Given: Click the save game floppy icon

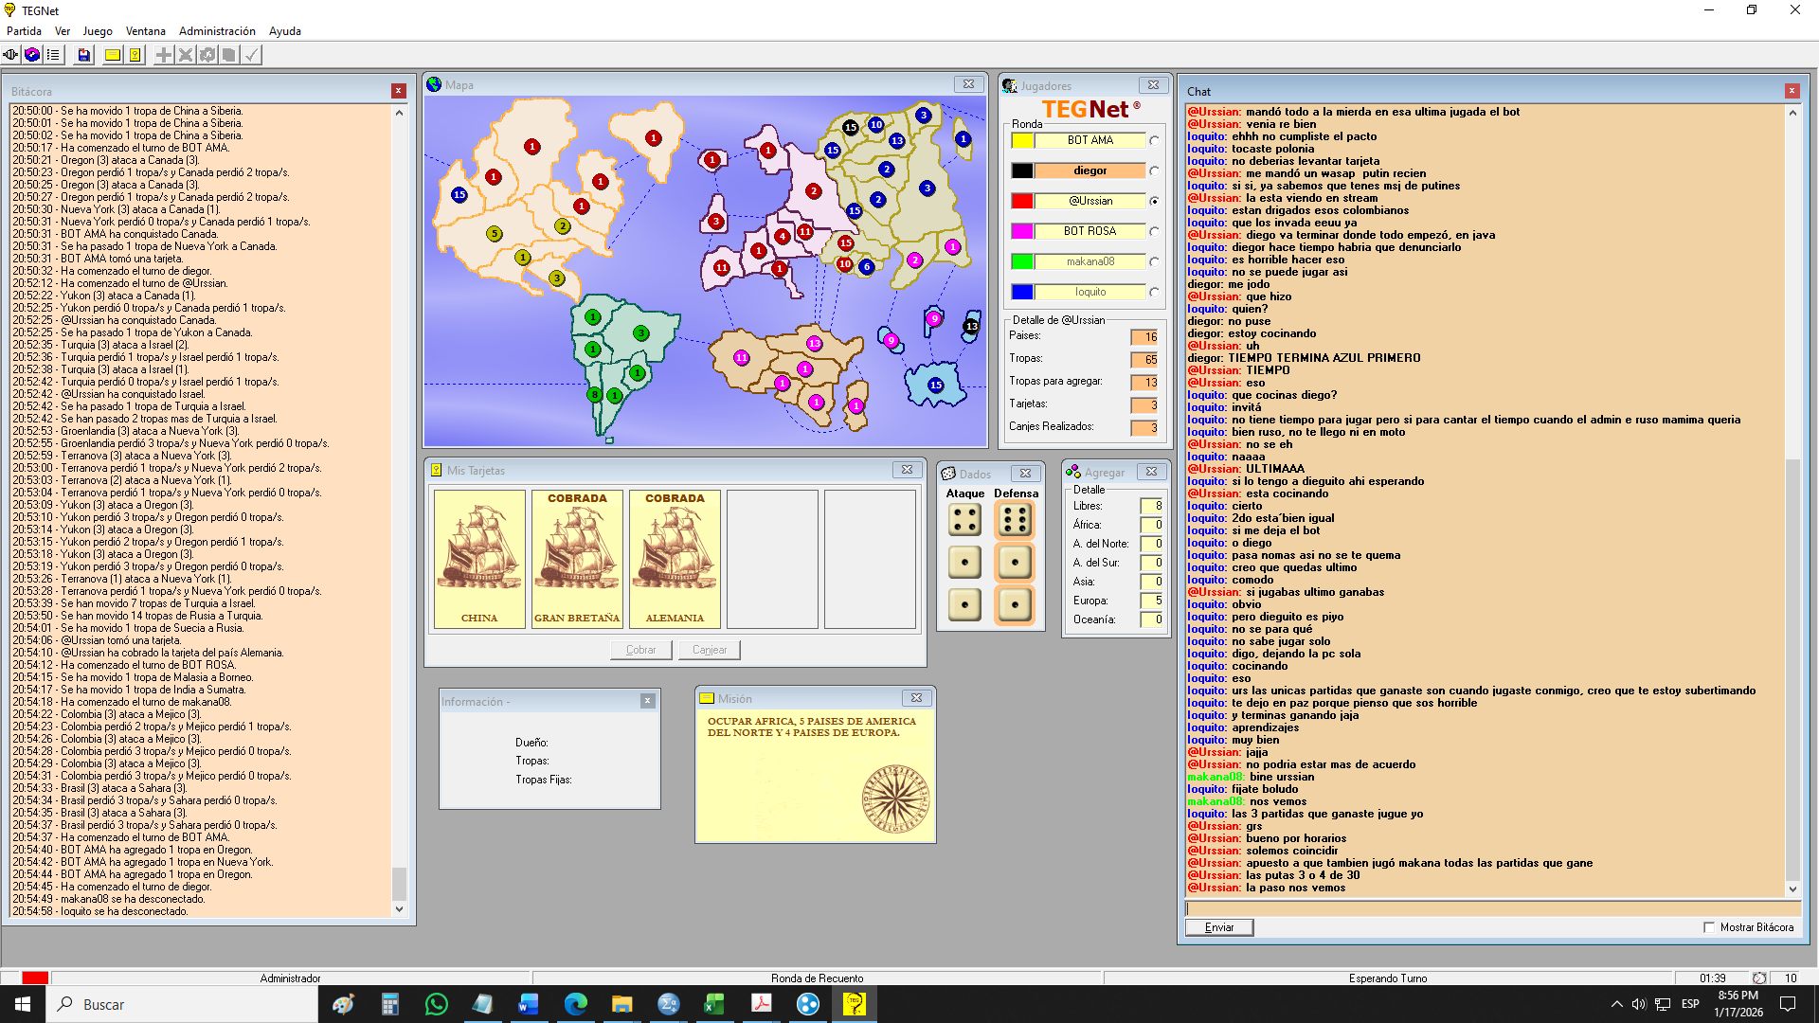Looking at the screenshot, I should point(84,55).
